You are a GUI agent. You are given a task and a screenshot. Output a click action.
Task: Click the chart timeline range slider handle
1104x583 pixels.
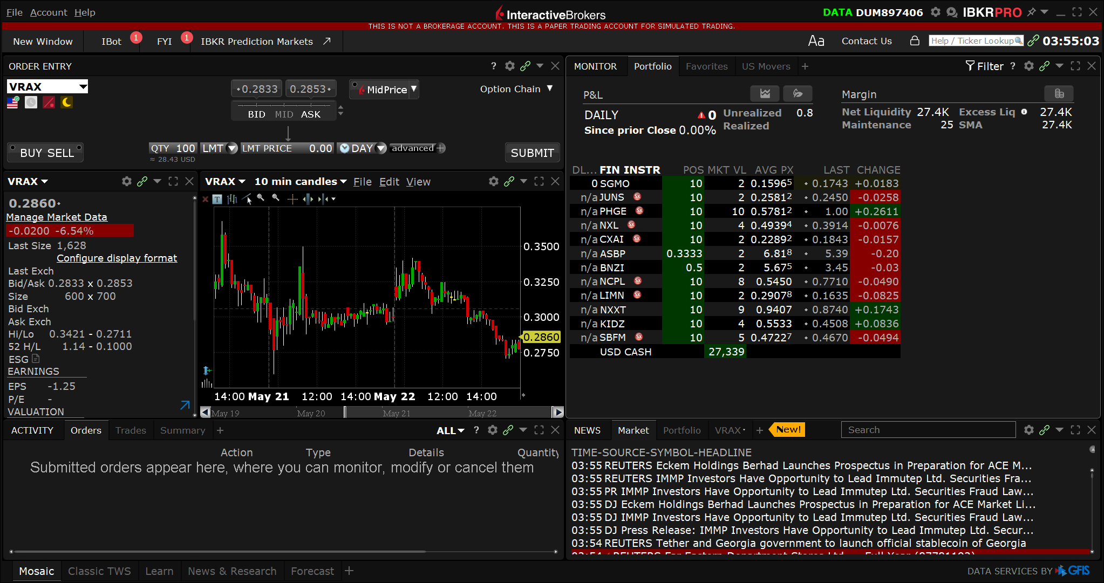pyautogui.click(x=345, y=413)
